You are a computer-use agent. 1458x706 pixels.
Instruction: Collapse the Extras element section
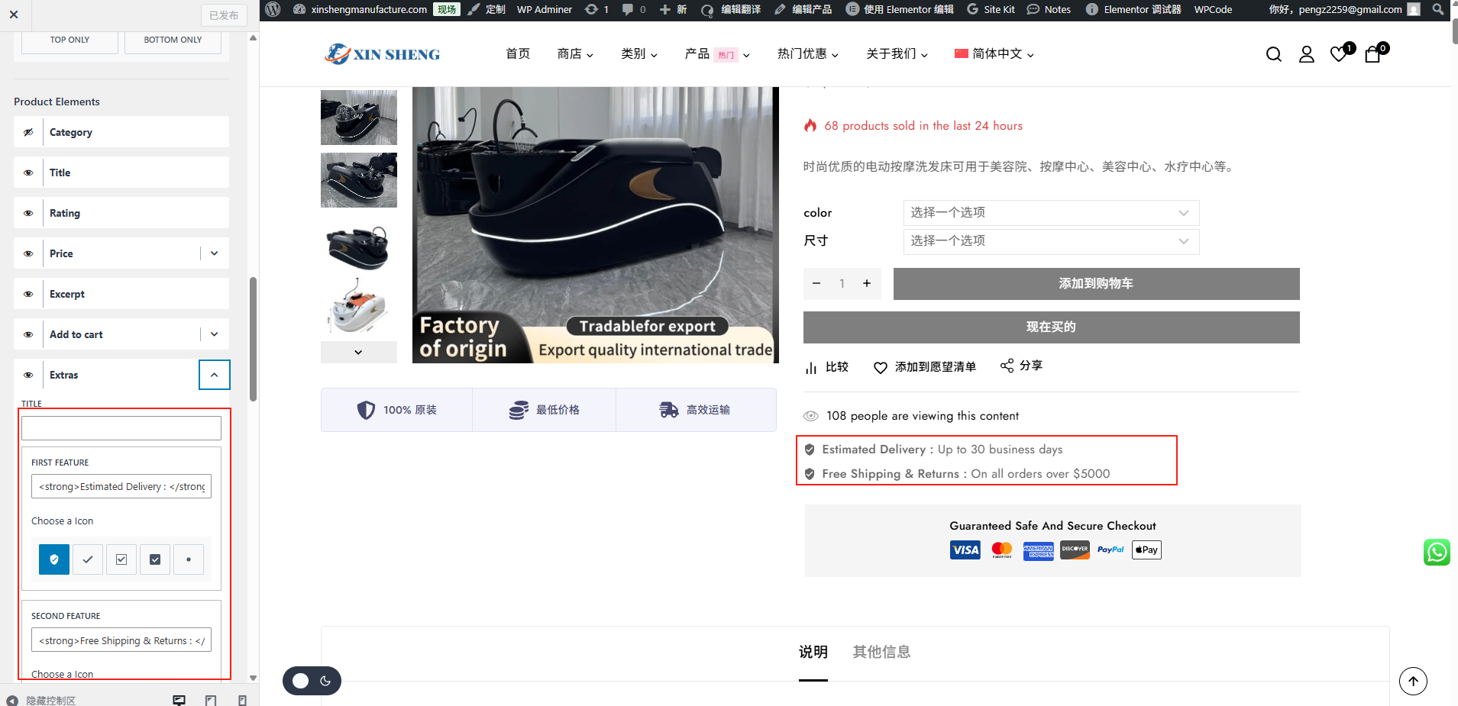point(215,375)
